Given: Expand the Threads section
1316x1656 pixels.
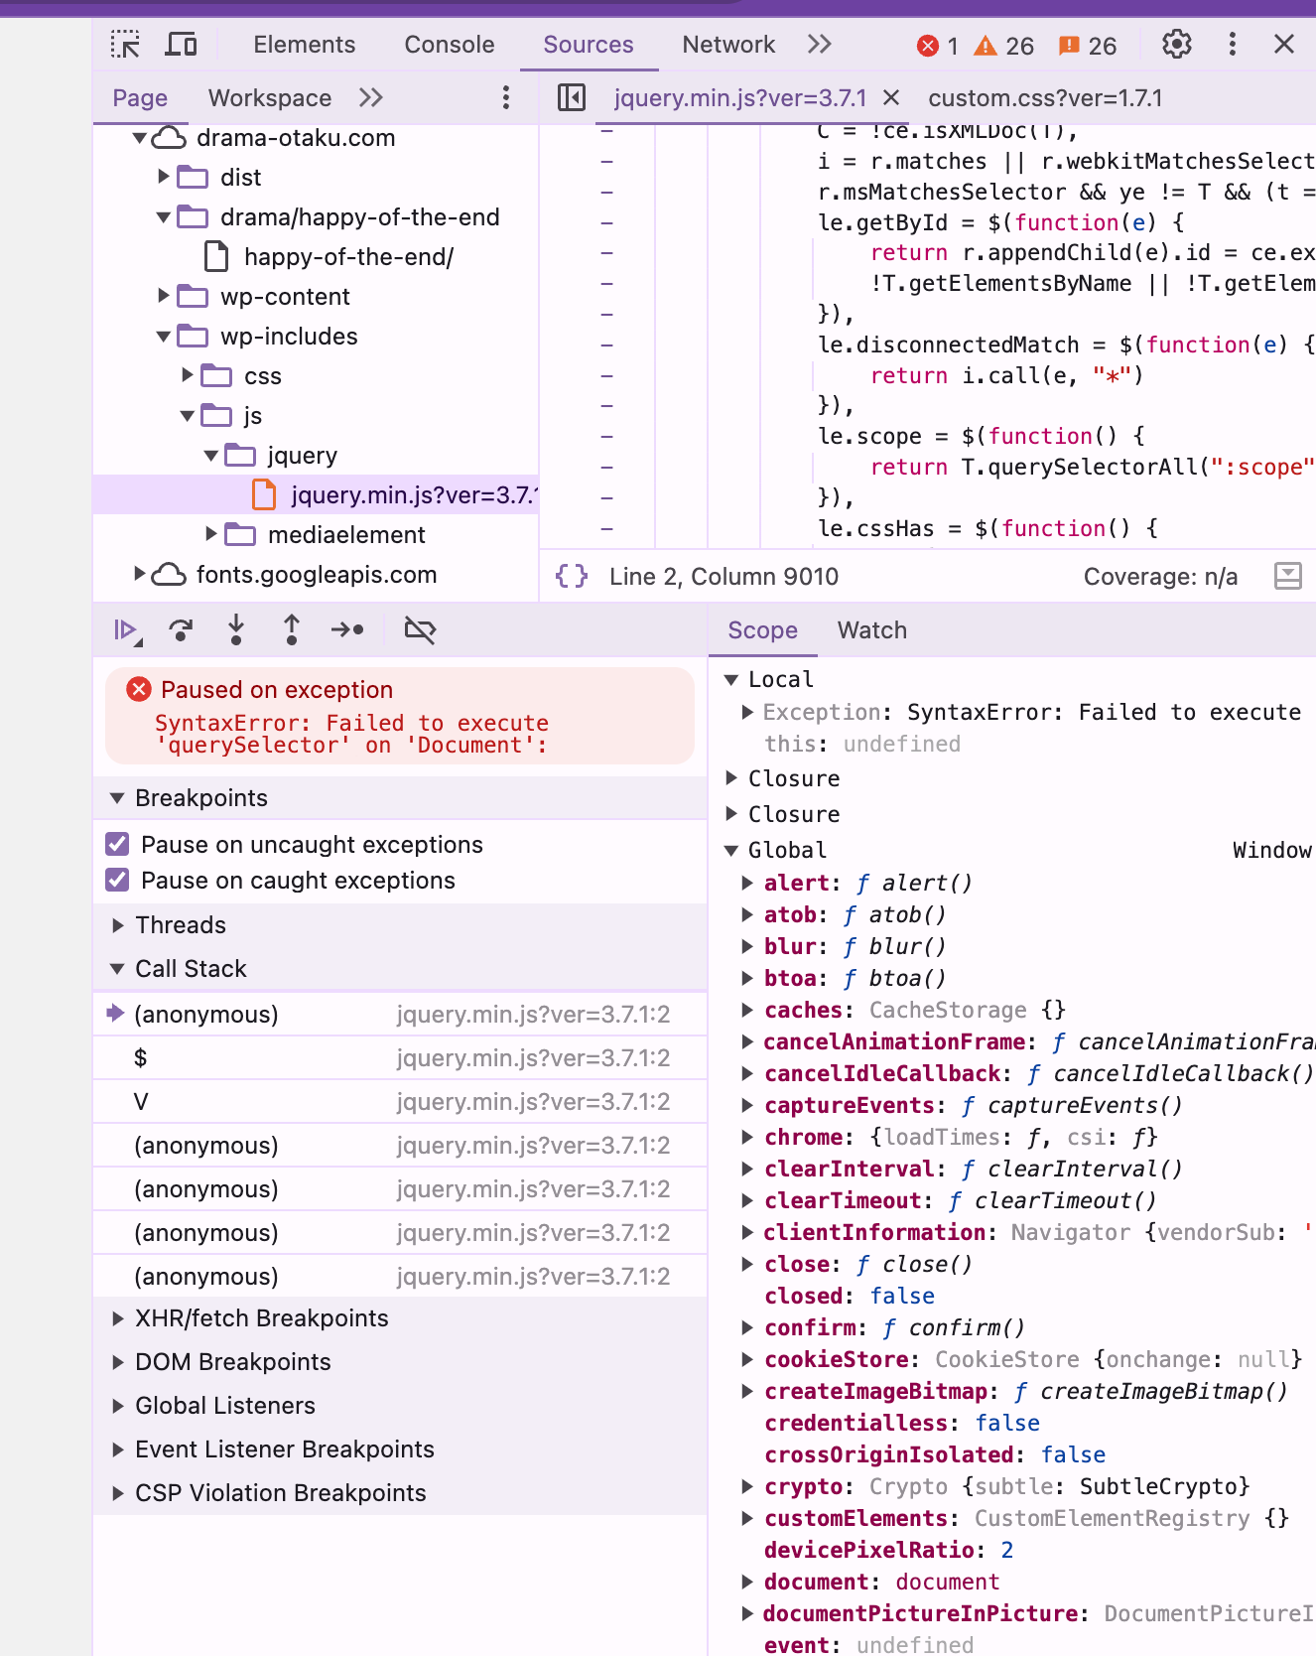Looking at the screenshot, I should [x=117, y=925].
